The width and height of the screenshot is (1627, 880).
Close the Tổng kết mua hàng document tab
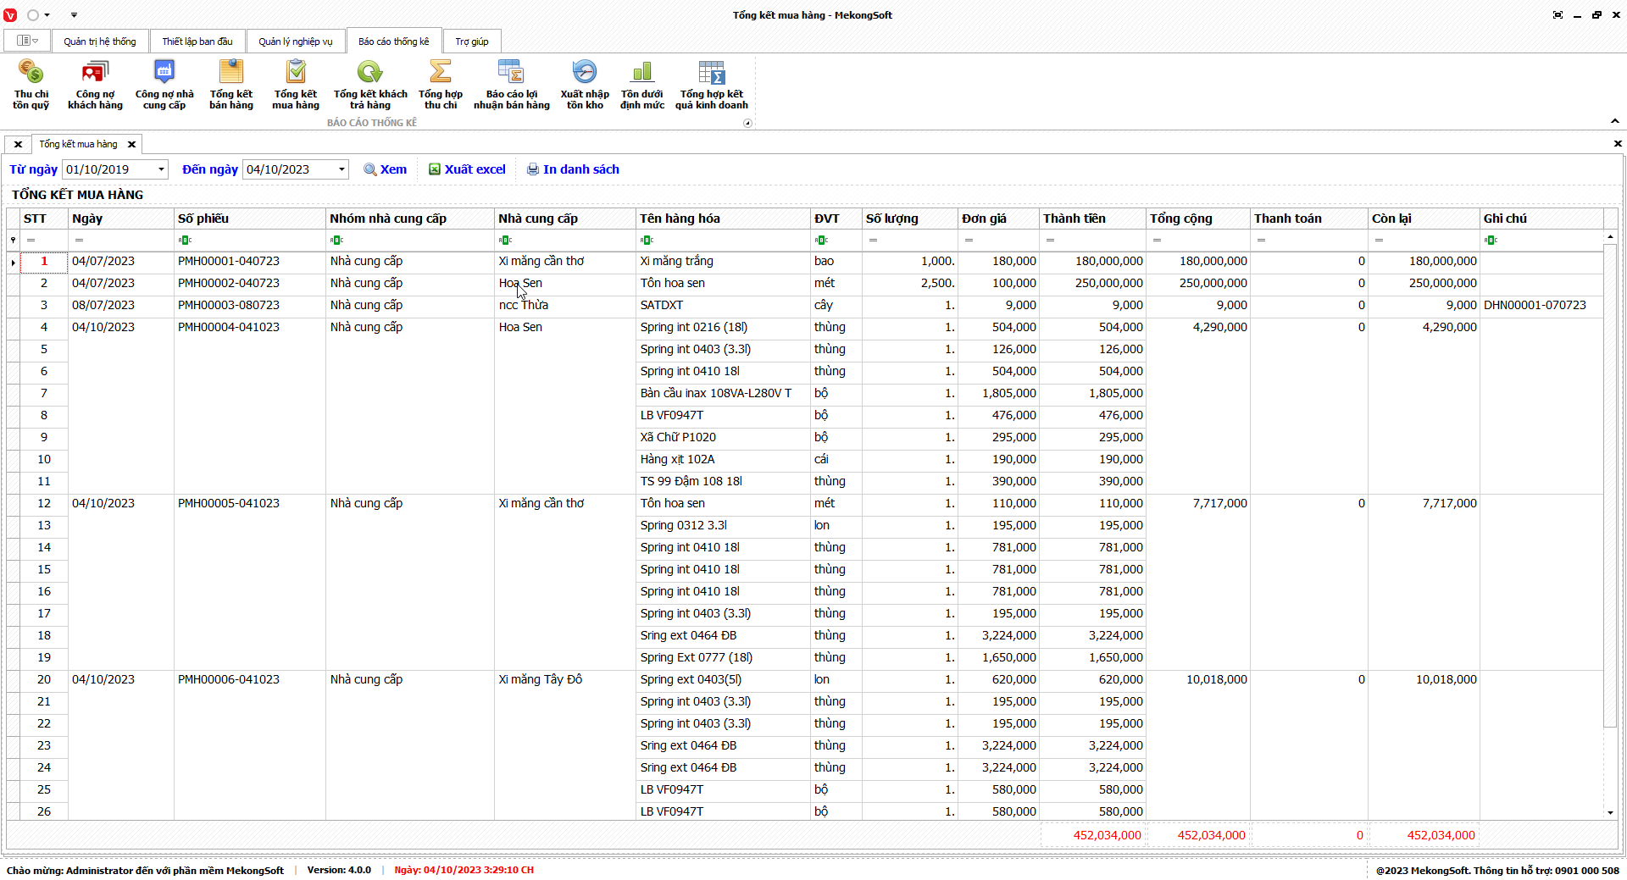click(131, 145)
